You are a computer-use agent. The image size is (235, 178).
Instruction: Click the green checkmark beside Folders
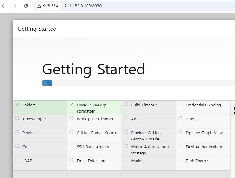17,104
